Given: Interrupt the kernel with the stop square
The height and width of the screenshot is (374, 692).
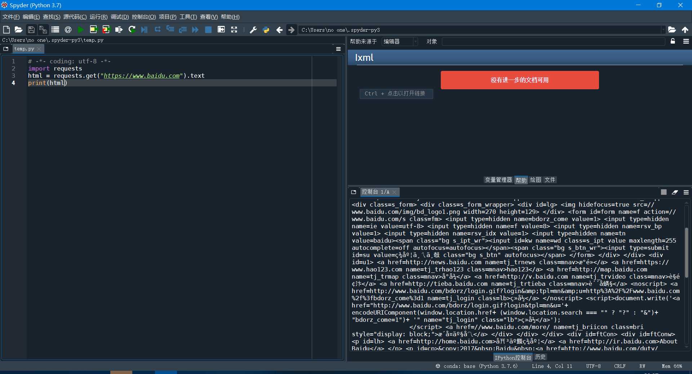Looking at the screenshot, I should (x=664, y=192).
